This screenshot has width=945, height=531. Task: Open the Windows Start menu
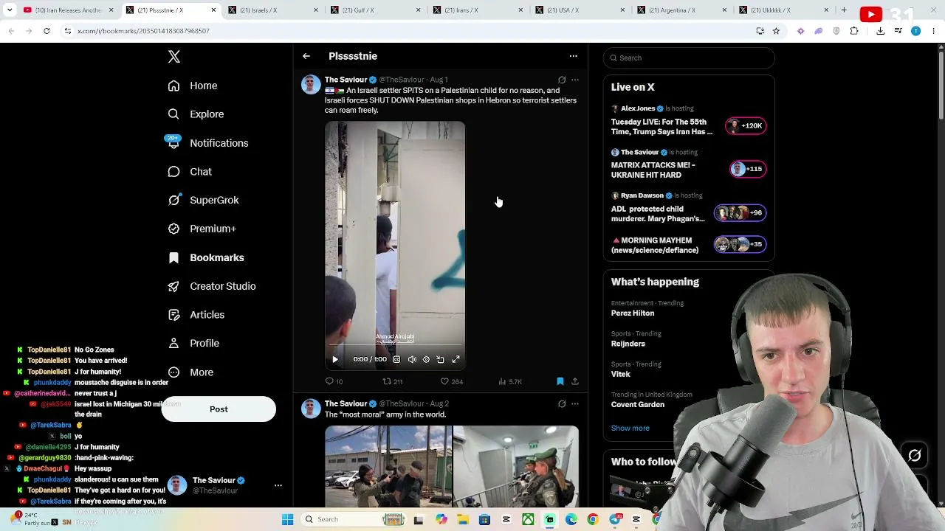point(288,520)
